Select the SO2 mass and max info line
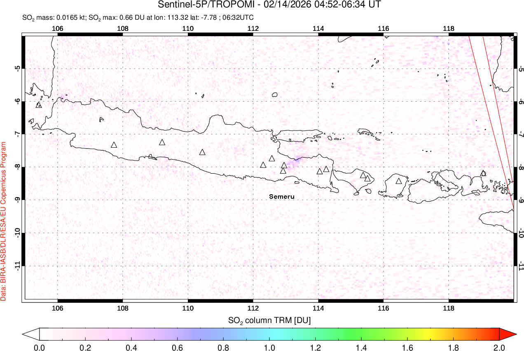Image resolution: width=524 pixels, height=351 pixels. (x=138, y=17)
